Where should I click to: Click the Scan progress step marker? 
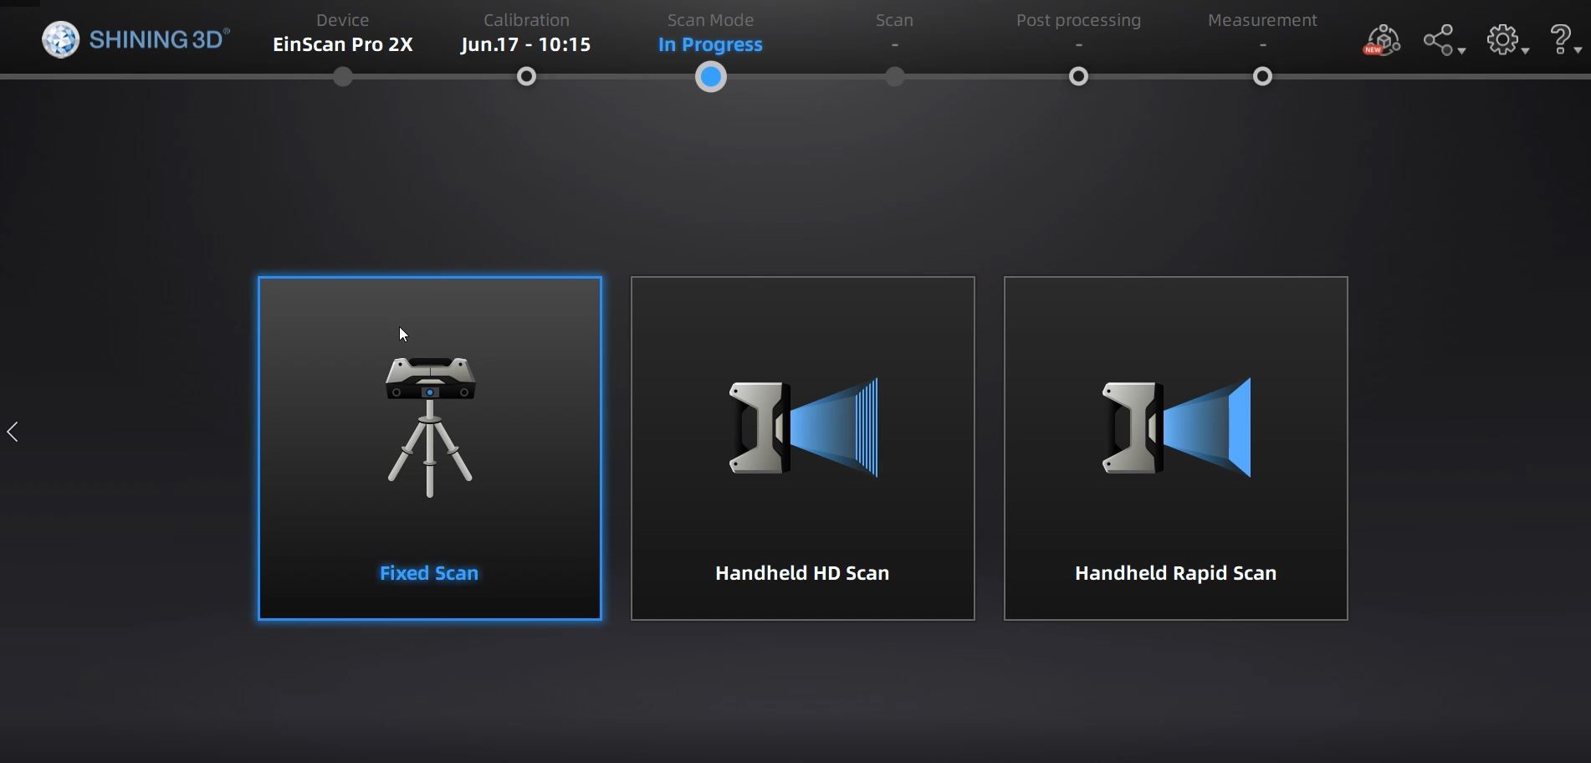tap(893, 76)
